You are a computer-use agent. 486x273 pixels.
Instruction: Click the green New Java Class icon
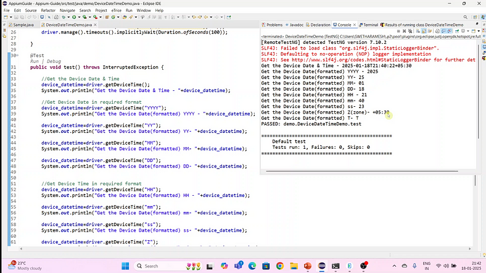click(x=113, y=17)
